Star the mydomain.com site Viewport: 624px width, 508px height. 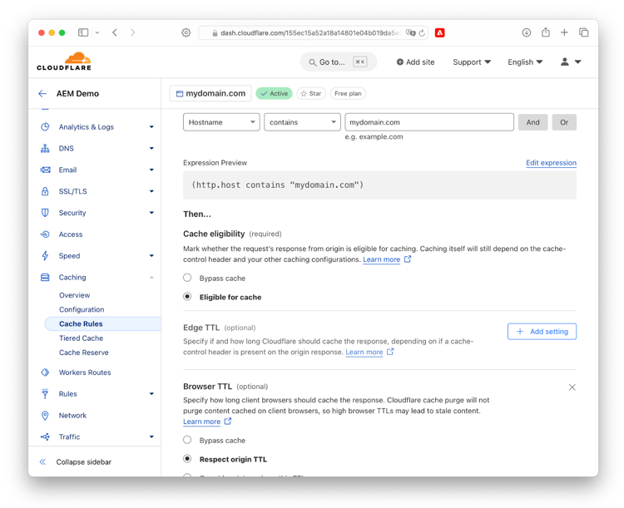[311, 93]
